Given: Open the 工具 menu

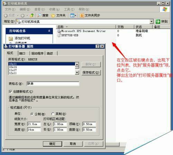Looking at the screenshot, I should click(x=69, y=9).
